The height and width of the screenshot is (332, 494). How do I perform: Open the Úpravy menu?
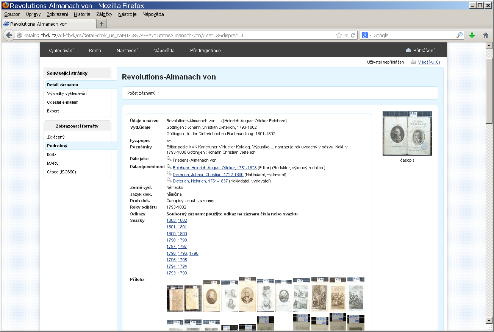coord(33,14)
